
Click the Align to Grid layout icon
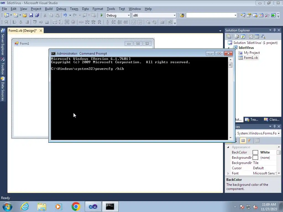(x=7, y=22)
